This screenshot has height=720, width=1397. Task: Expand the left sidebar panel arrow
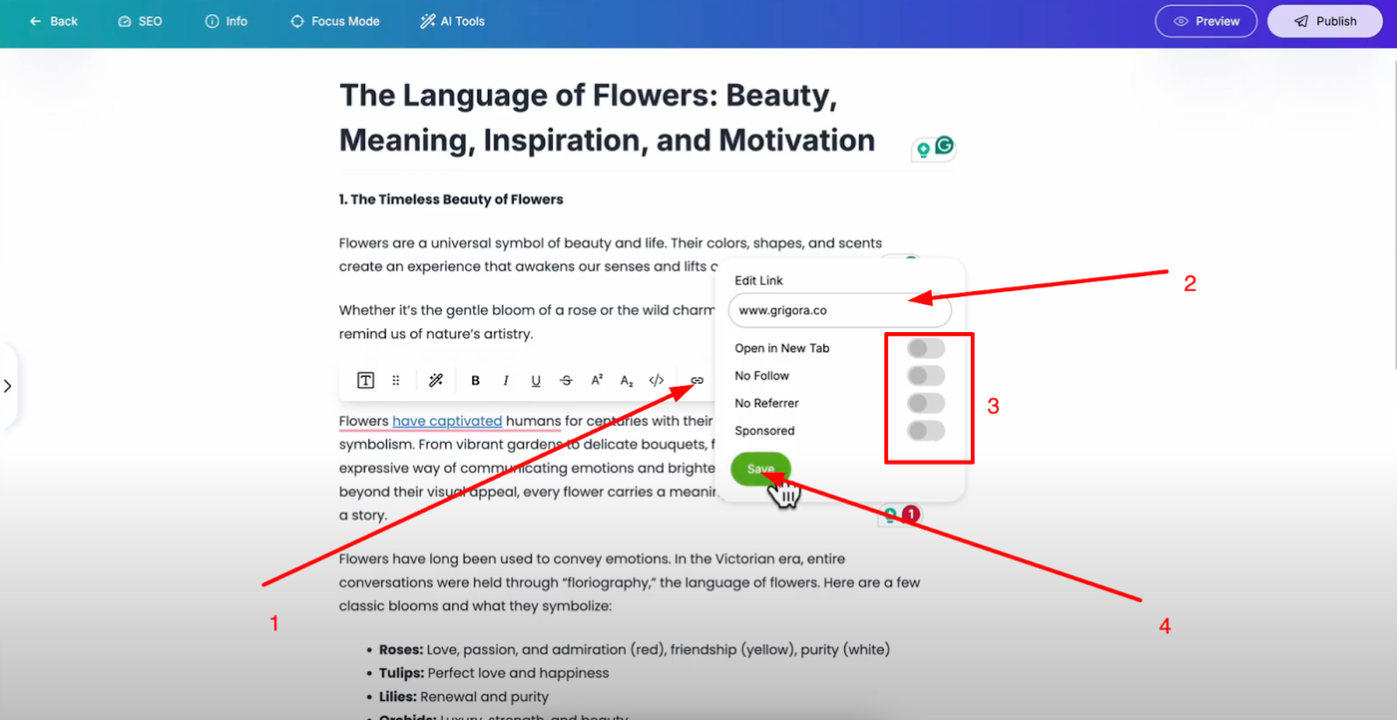click(8, 386)
